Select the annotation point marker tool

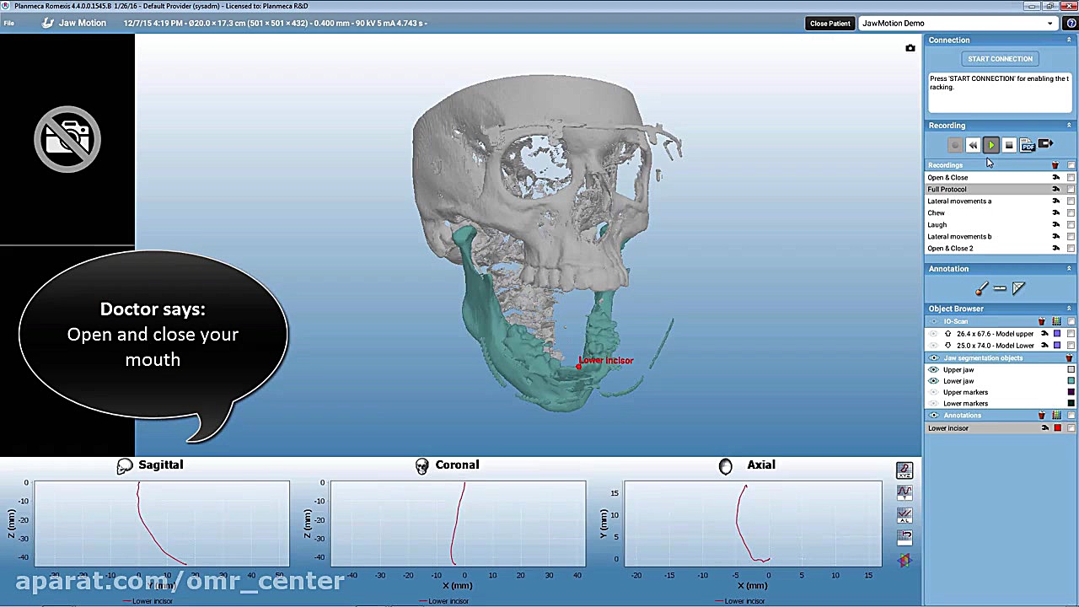coord(981,288)
